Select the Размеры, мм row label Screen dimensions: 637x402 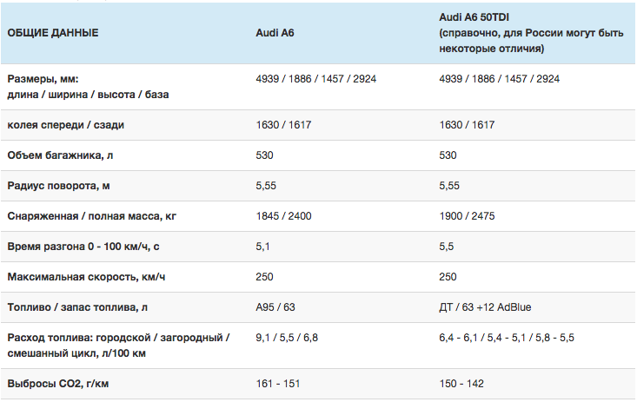pyautogui.click(x=88, y=87)
